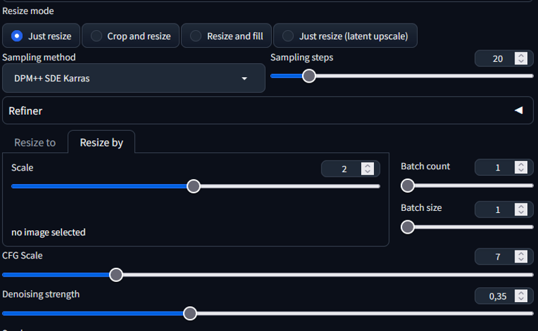Click the Scale value stepper arrows
The image size is (538, 331).
[367, 169]
